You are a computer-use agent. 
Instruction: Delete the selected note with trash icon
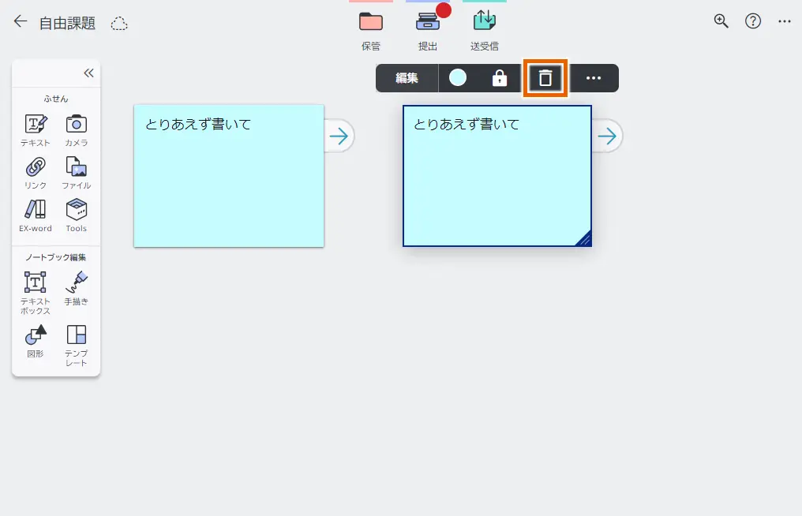545,78
